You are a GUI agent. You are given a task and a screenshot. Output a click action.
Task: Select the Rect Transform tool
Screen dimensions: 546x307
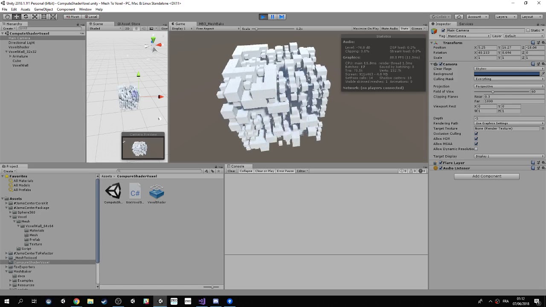coord(44,17)
